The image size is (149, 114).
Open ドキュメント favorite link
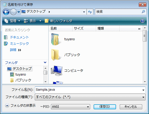coord(19,37)
